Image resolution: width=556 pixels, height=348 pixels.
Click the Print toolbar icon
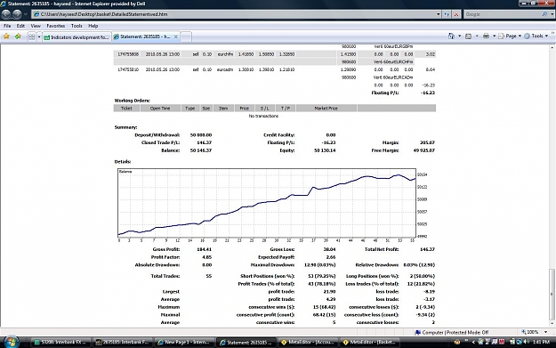[x=486, y=36]
